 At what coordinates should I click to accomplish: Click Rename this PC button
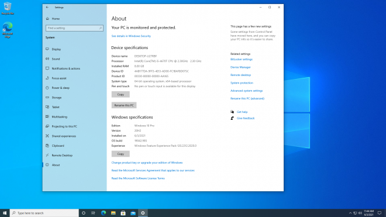pyautogui.click(x=124, y=105)
